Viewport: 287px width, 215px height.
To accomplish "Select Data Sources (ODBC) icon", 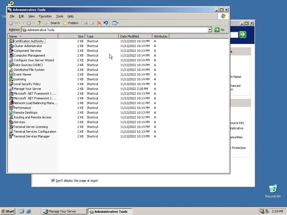I will [x=11, y=65].
